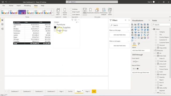Screen dimensions: 171x96
Task: Switch to Dashboard 1 page tab
Action: (15, 91)
